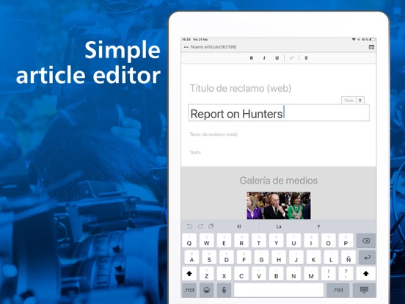Click the Texto de reclamo (web) field
The width and height of the screenshot is (405, 304).
[x=214, y=134]
